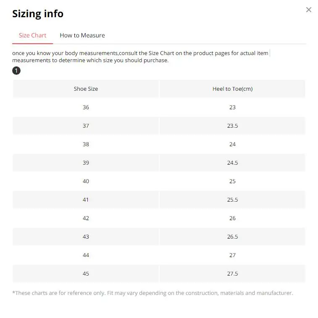Select the shoe size 44 cell
The height and width of the screenshot is (318, 318).
[86, 255]
